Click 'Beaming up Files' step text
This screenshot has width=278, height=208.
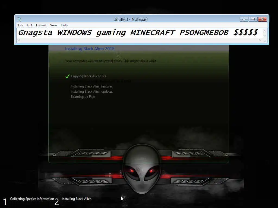click(x=83, y=97)
